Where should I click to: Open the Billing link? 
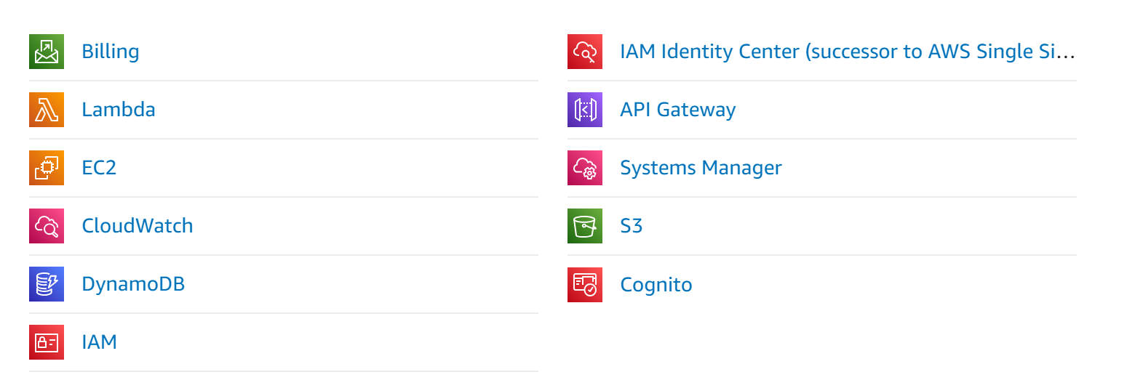111,52
